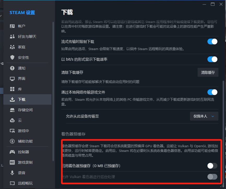Switch to the 远程畅玩 settings page
Screen dimensions: 226x189
coord(27,183)
